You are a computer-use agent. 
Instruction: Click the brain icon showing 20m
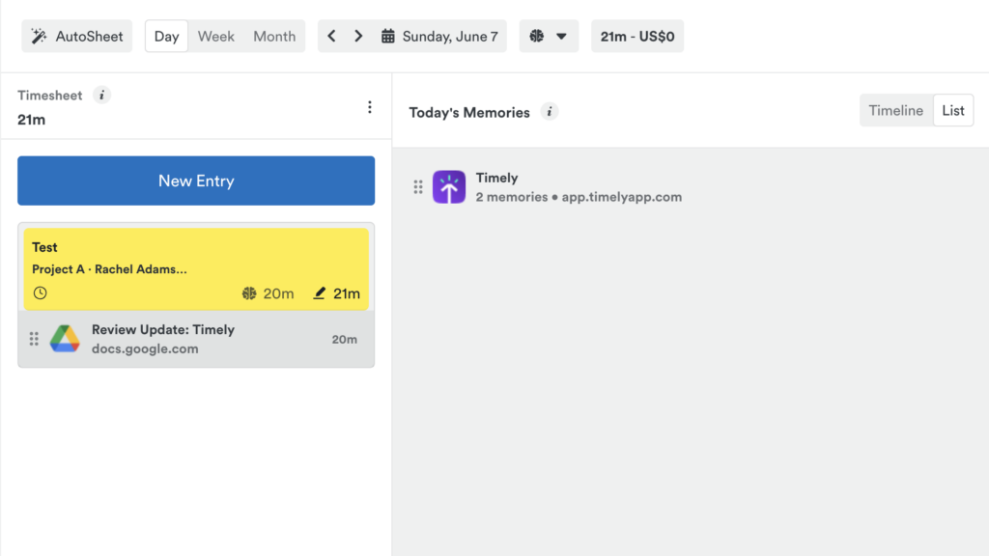249,293
